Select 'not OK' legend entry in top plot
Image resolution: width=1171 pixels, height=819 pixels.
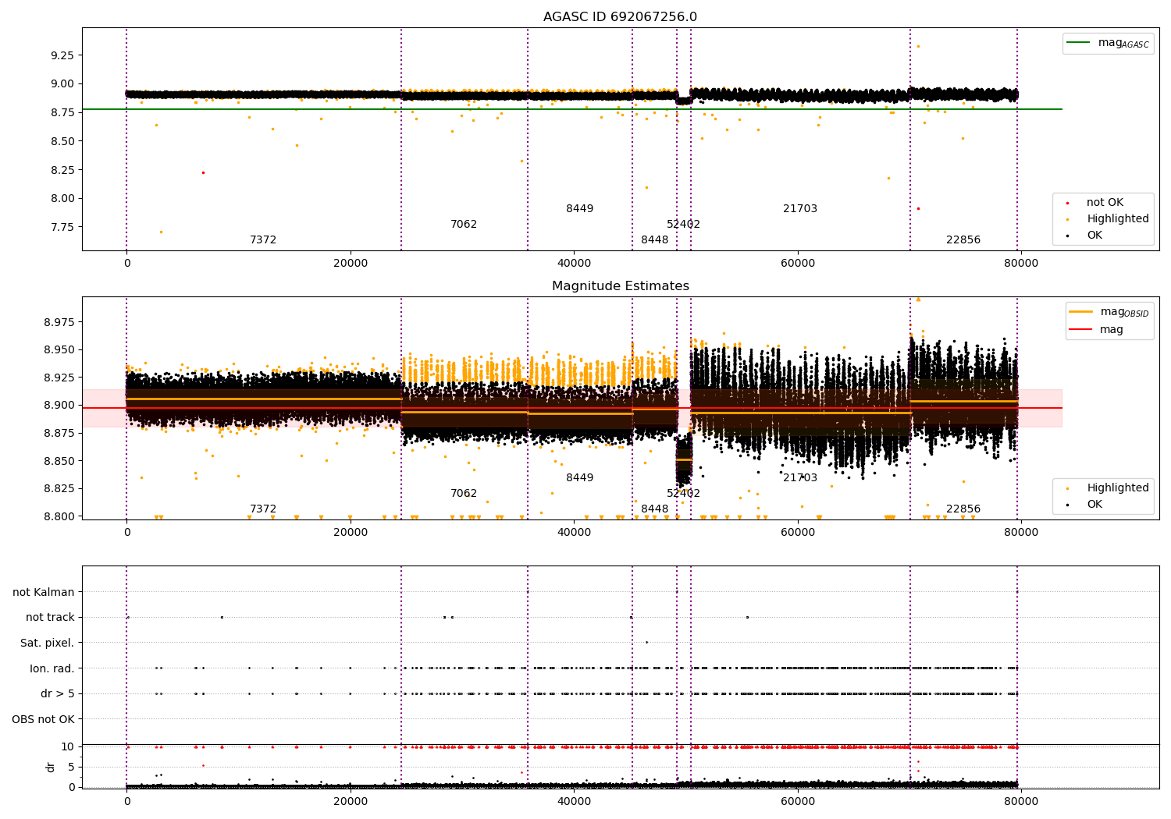pyautogui.click(x=1105, y=203)
